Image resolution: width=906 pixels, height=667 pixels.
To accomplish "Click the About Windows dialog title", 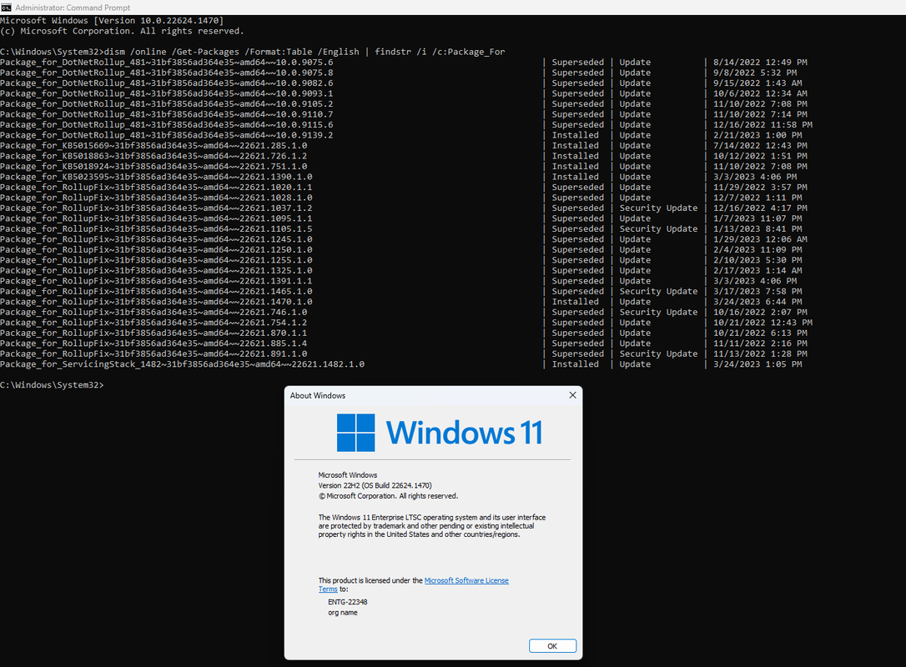I will [x=318, y=395].
